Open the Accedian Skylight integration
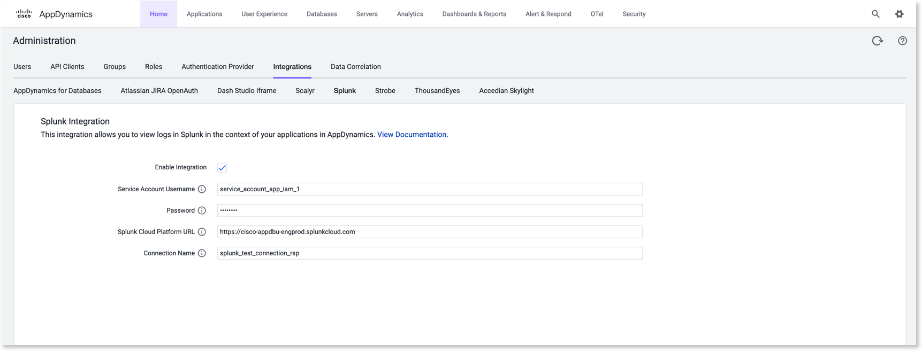 pyautogui.click(x=507, y=91)
